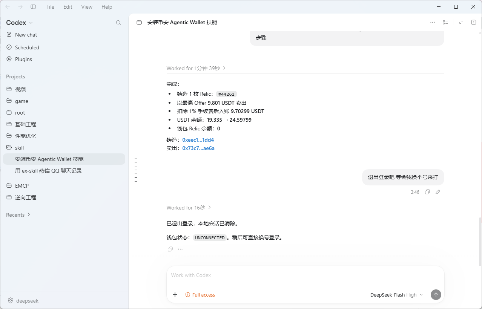Expand the Recents section
The image size is (482, 309).
18,215
